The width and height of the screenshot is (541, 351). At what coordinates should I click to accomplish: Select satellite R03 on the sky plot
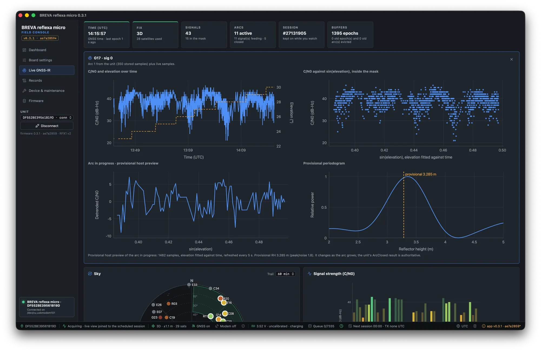(x=169, y=304)
